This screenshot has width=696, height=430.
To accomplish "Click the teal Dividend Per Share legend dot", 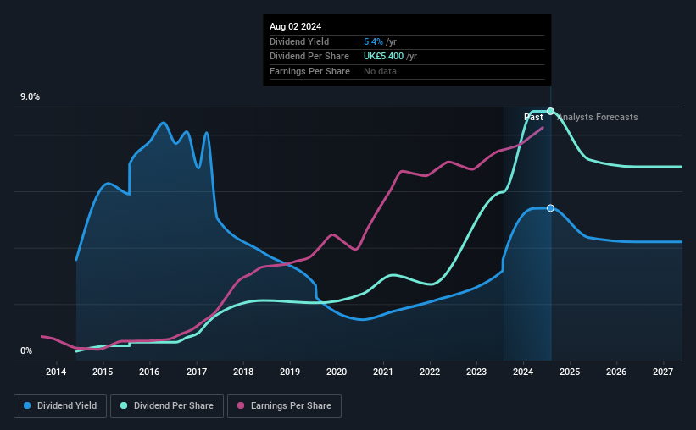I will pos(124,405).
